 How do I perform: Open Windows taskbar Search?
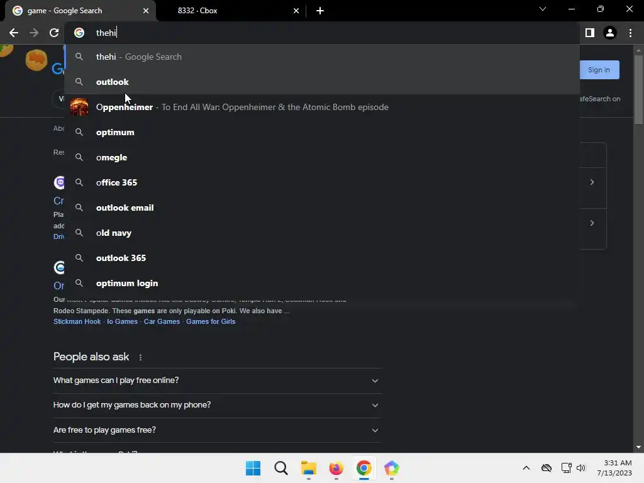(x=281, y=468)
